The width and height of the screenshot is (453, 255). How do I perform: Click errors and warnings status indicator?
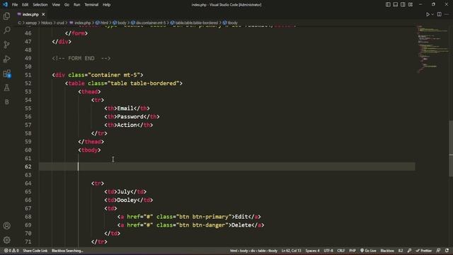tap(11, 251)
